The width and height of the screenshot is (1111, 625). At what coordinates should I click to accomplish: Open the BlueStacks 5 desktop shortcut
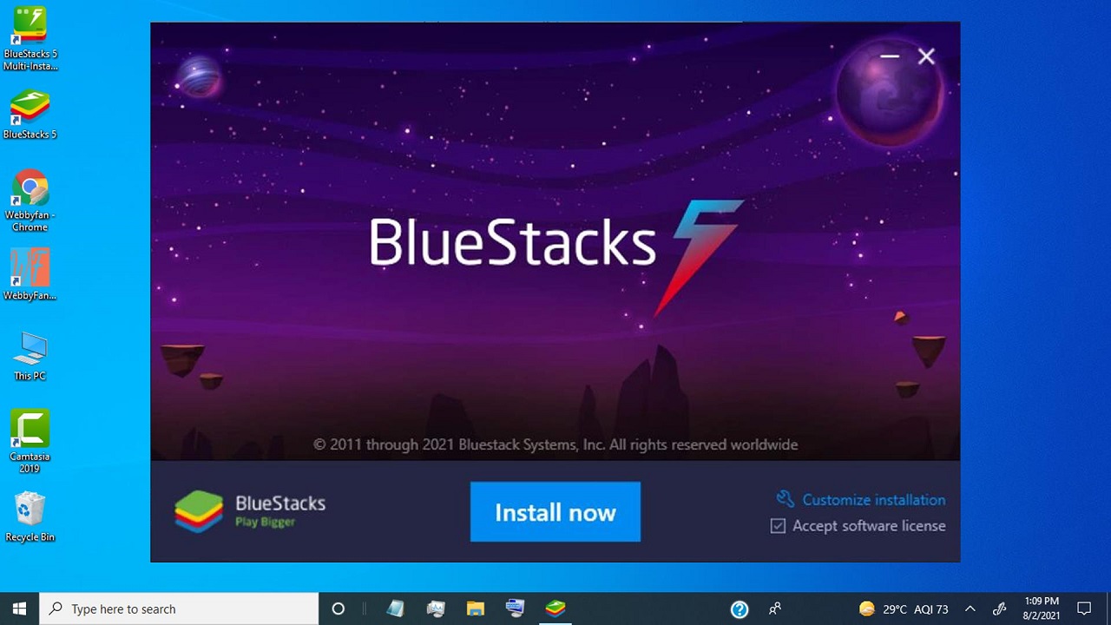tap(30, 115)
